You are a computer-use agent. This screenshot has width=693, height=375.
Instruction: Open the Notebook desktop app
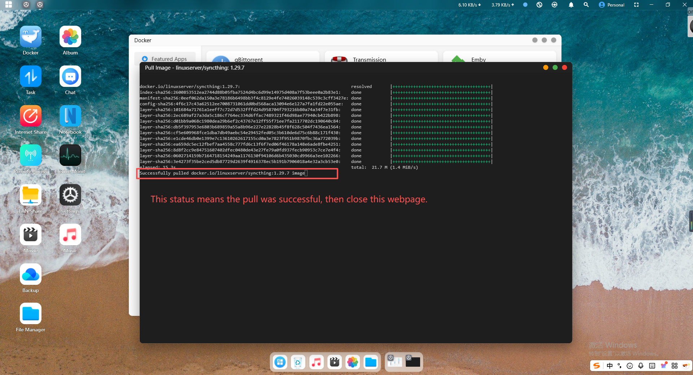pos(70,116)
